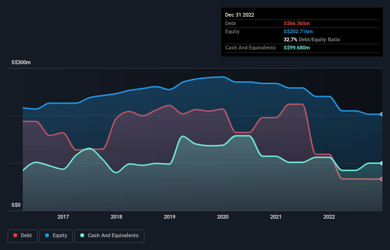The image size is (390, 250).
Task: Select the 2021 x-axis label
Action: tap(276, 217)
